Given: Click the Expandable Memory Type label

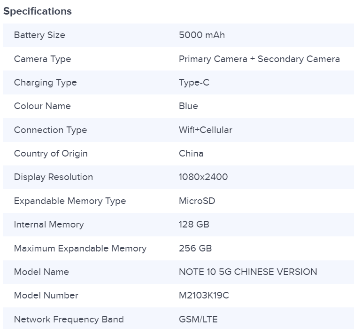Looking at the screenshot, I should pos(70,201).
